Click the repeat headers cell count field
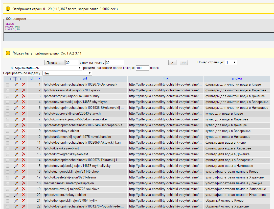 click(142, 68)
